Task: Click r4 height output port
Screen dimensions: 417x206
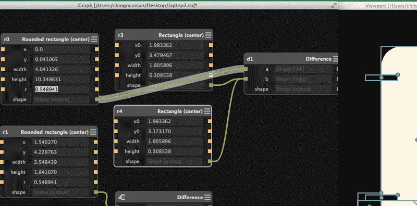Action: pos(210,151)
